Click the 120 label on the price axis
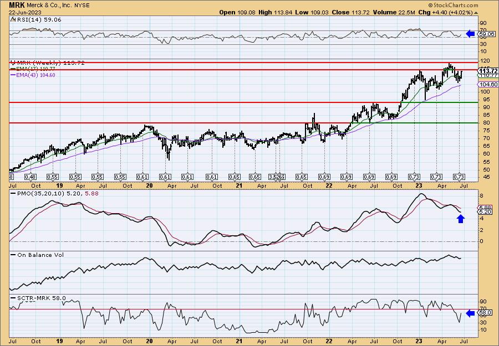The width and height of the screenshot is (499, 346). [485, 61]
